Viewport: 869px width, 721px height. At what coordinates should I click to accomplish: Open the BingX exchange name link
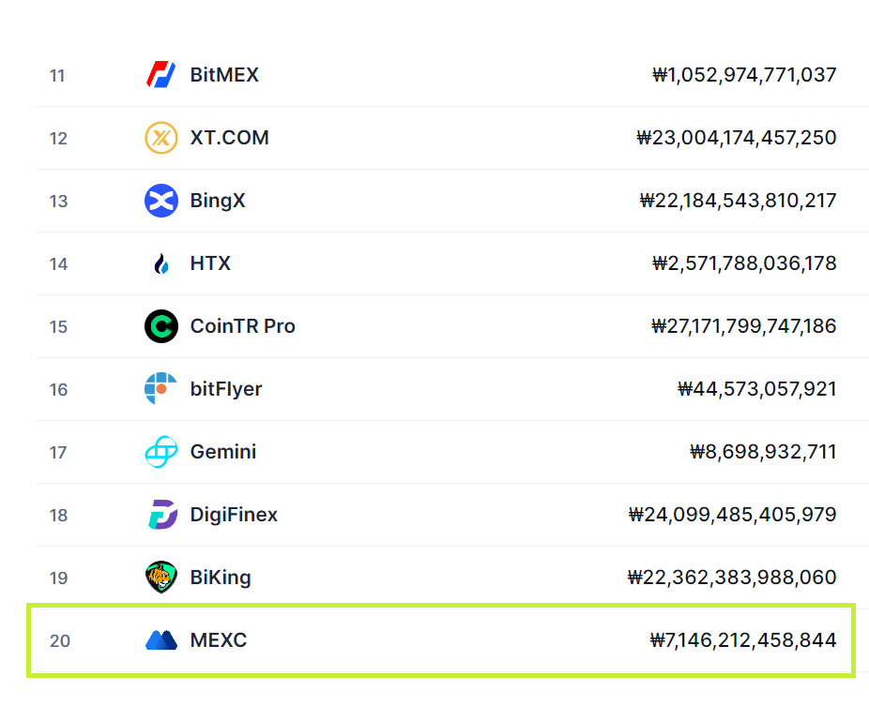tap(218, 201)
